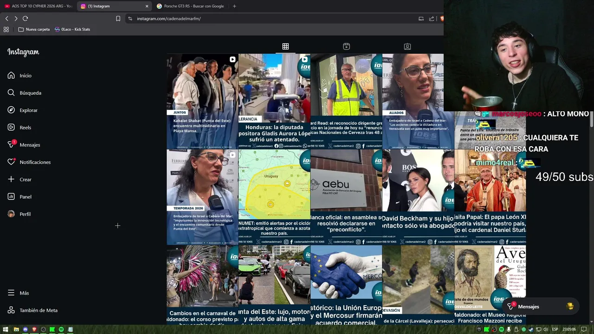Click the screen-cast icon in the address bar
Image resolution: width=594 pixels, height=334 pixels.
421,19
